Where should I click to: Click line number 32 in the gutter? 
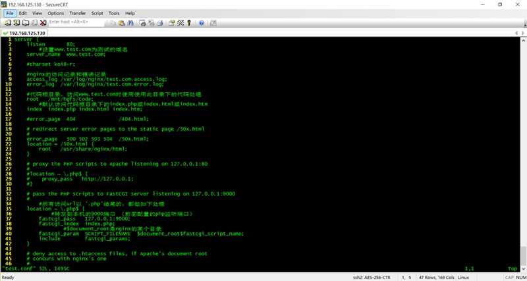tap(9, 193)
